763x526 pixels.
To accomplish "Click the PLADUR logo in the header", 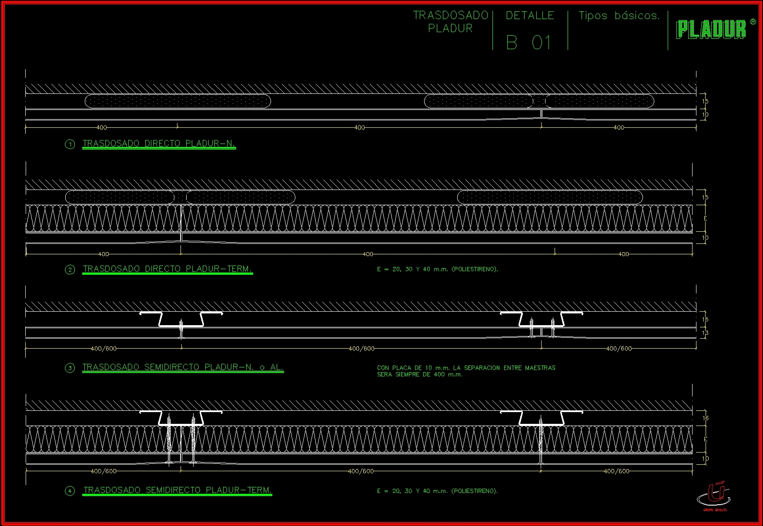I will pos(711,30).
